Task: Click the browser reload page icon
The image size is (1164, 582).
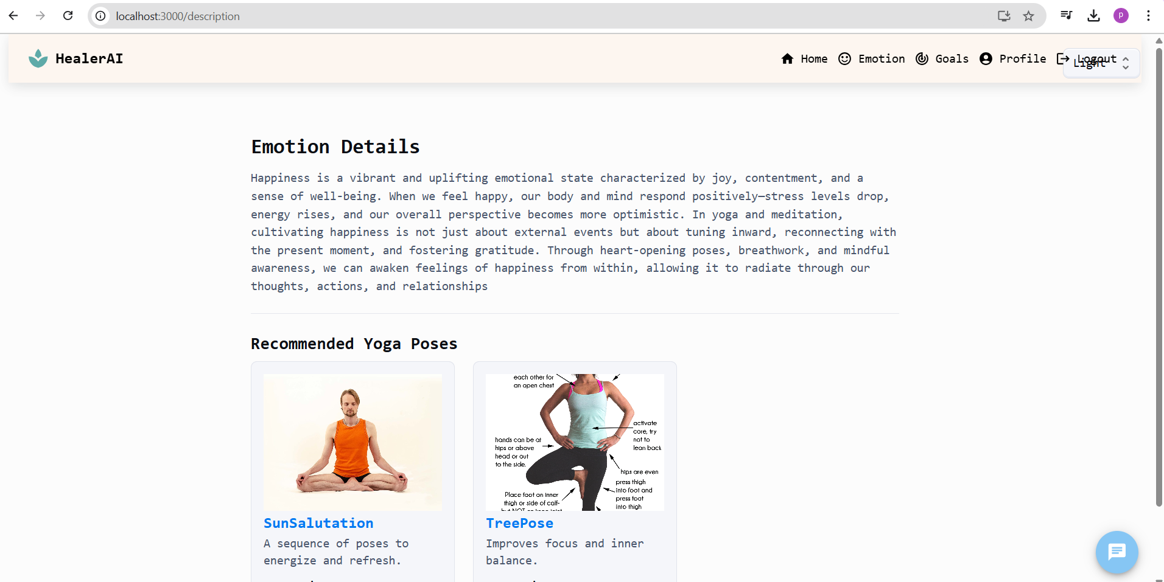Action: pos(68,16)
